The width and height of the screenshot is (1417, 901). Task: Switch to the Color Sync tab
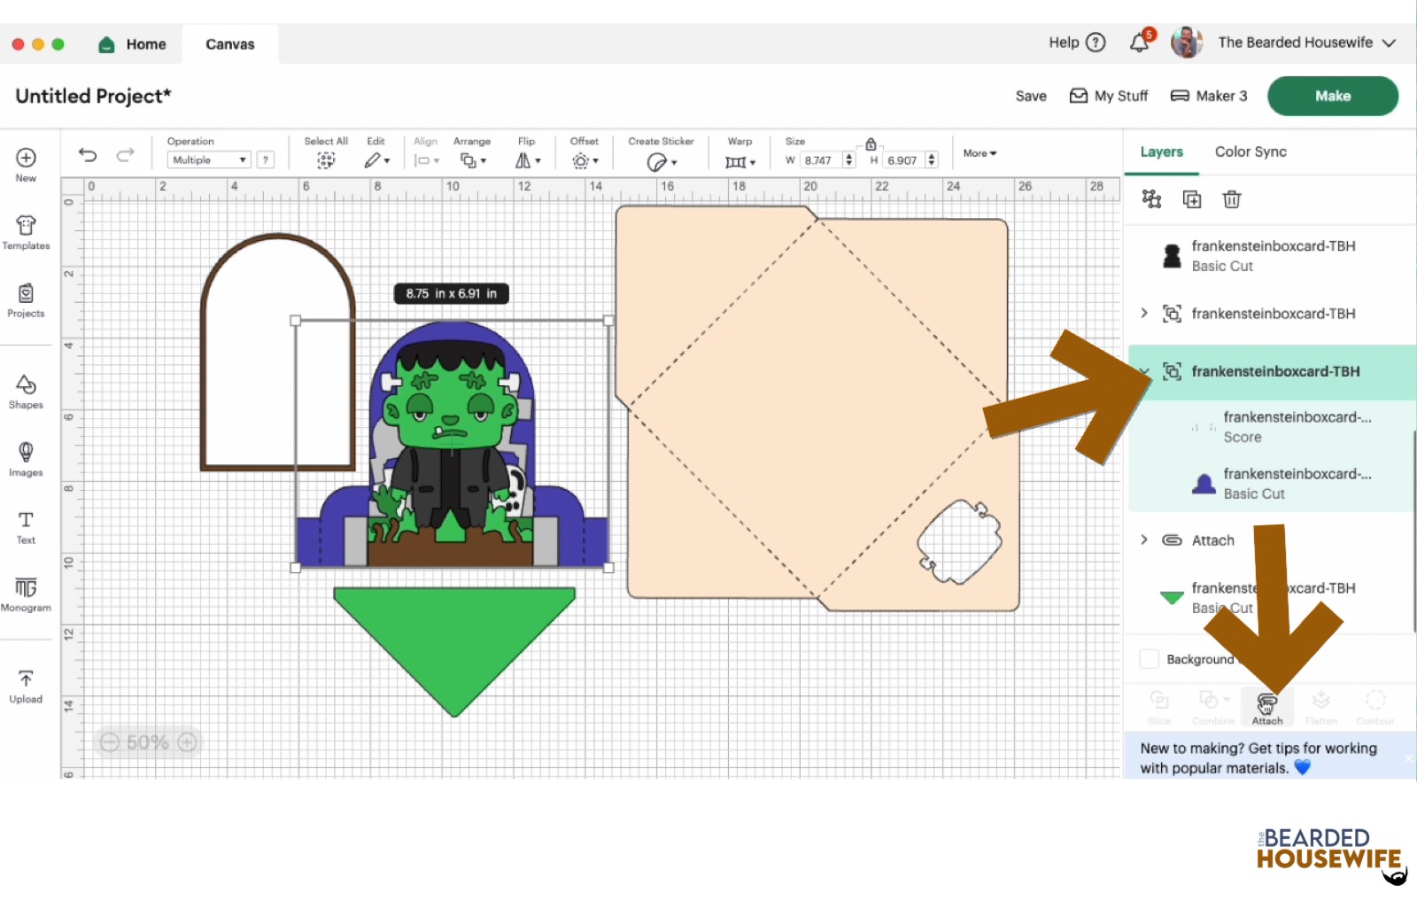point(1251,152)
